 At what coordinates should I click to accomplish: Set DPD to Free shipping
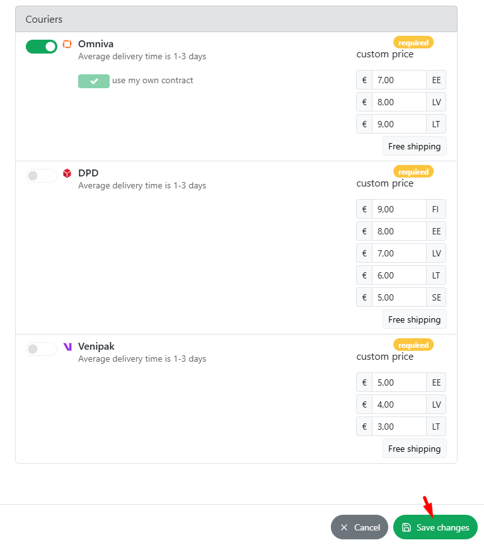[x=415, y=319]
